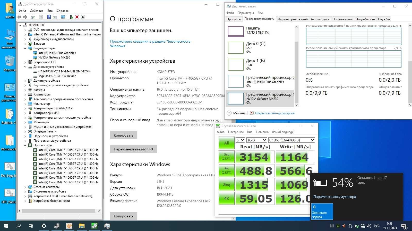The image size is (412, 231).
Task: Open Настройки menu in CrystalDiskMark
Action: tap(236, 132)
